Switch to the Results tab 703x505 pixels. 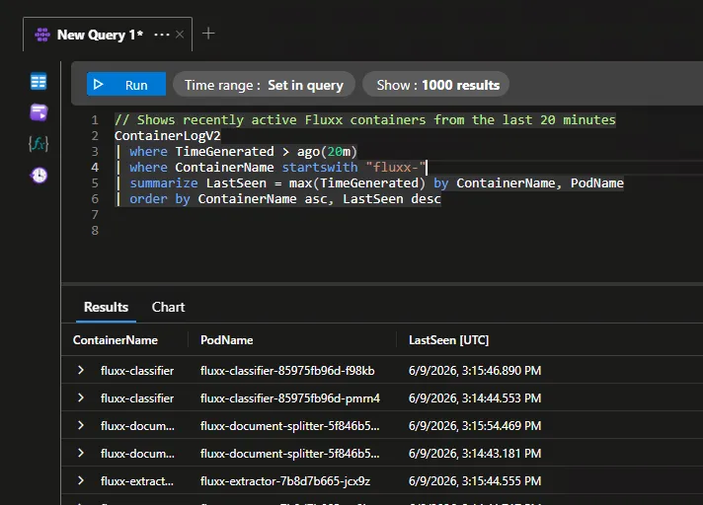pos(106,307)
